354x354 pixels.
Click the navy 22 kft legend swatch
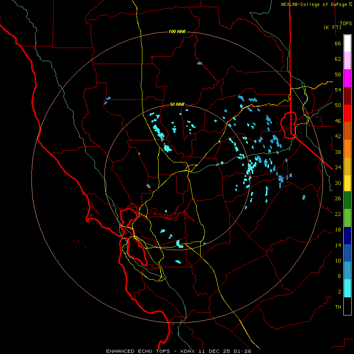point(347,236)
